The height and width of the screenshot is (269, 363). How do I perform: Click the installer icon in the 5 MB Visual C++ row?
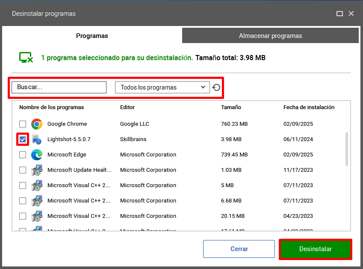(x=37, y=185)
